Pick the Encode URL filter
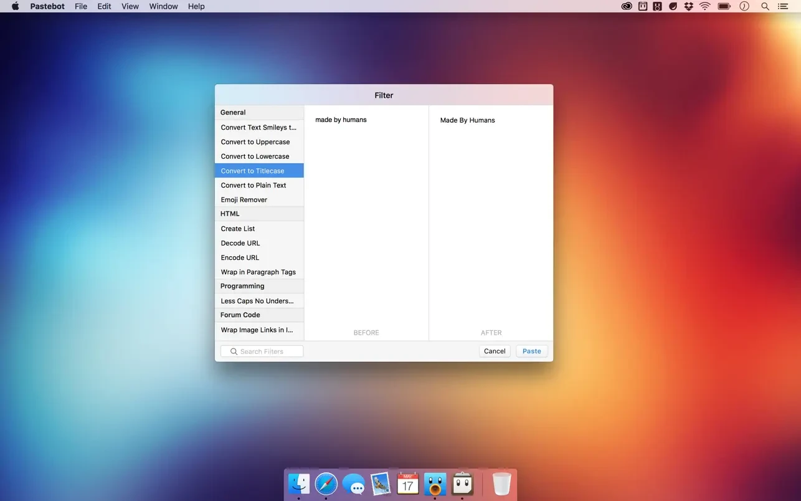801x501 pixels. click(x=240, y=258)
